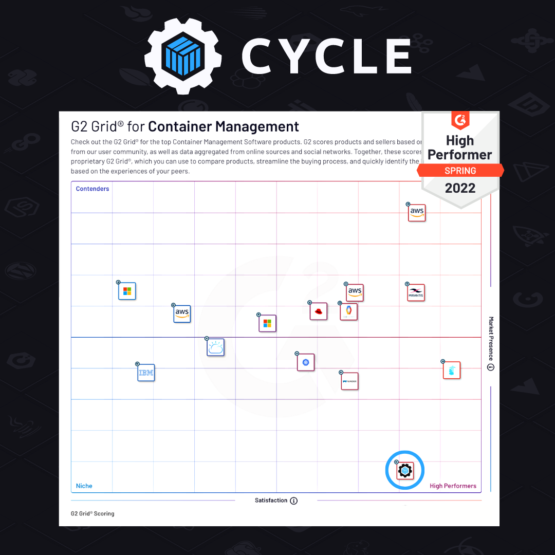The height and width of the screenshot is (555, 555).
Task: Select the AWS icon just below the High Performer badge
Action: click(417, 213)
